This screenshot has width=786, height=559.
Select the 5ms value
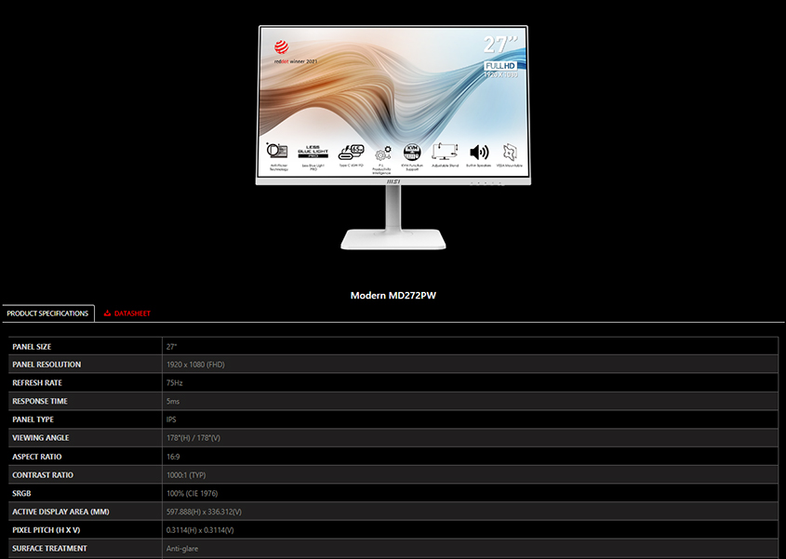173,401
